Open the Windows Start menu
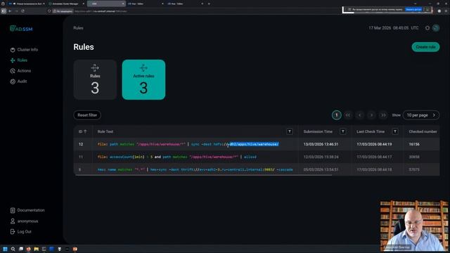Viewport: 450px width, 253px height. click(5, 249)
